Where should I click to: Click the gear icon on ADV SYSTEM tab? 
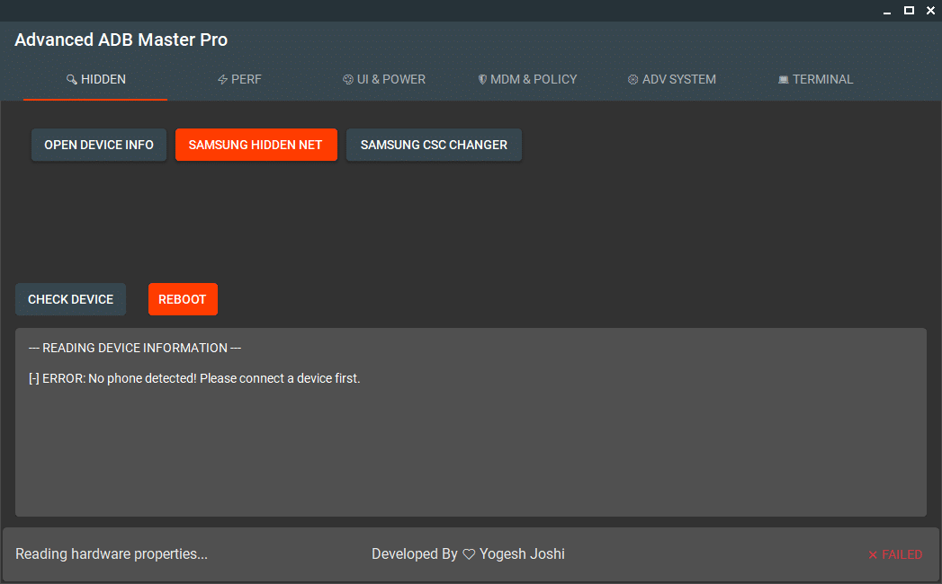point(632,79)
